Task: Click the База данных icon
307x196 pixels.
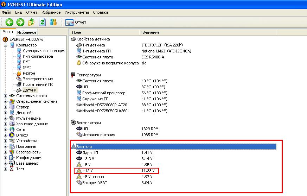Action: tap(12, 163)
